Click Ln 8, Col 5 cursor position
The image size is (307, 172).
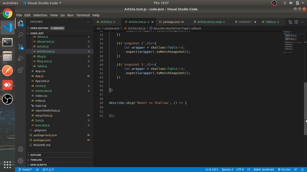click(212, 170)
